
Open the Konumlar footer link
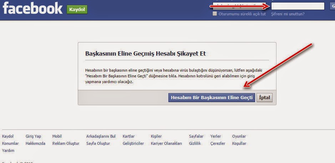10,143
